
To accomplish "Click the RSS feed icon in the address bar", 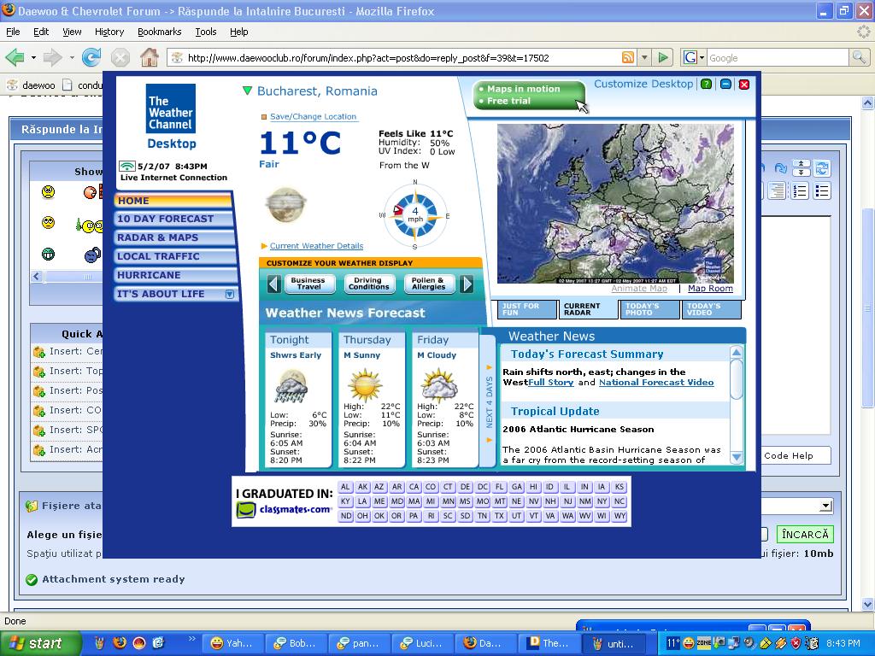I will pyautogui.click(x=628, y=58).
